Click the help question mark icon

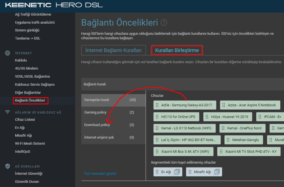164,23
